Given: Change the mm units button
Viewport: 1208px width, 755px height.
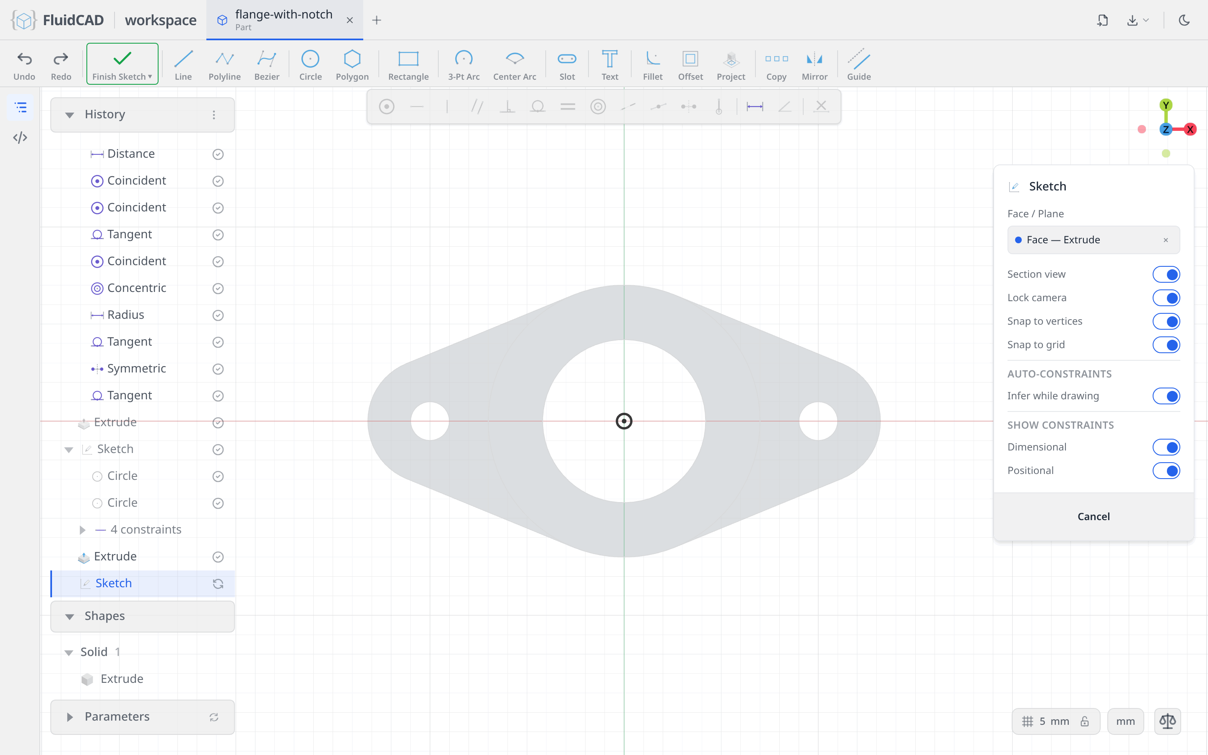Looking at the screenshot, I should 1125,721.
